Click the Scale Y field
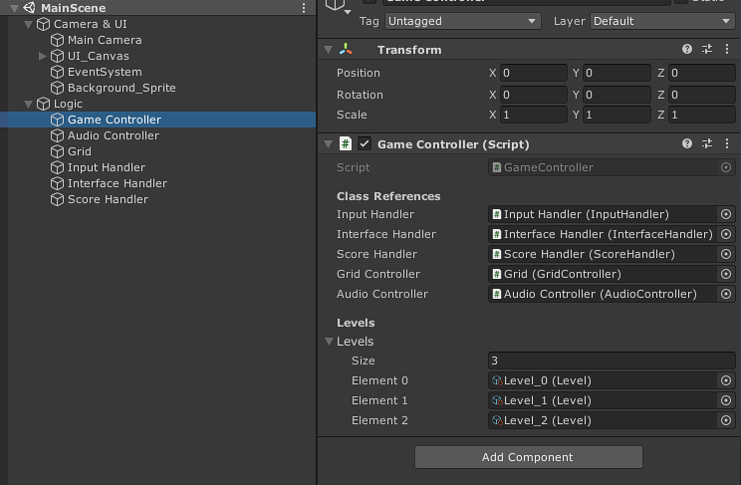This screenshot has height=485, width=741. [617, 115]
